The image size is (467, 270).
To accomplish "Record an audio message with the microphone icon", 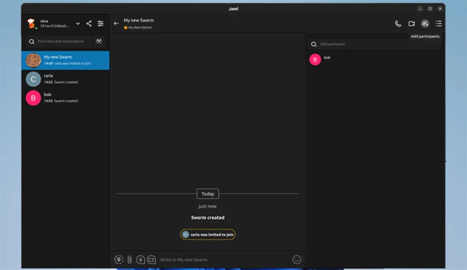I will 140,259.
